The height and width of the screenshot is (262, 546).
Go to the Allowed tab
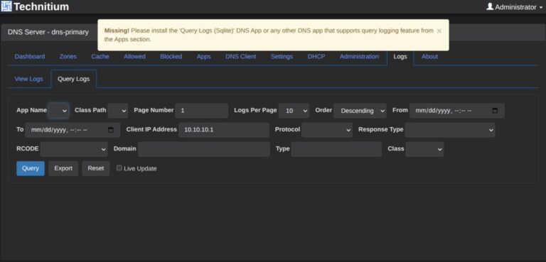pyautogui.click(x=135, y=56)
